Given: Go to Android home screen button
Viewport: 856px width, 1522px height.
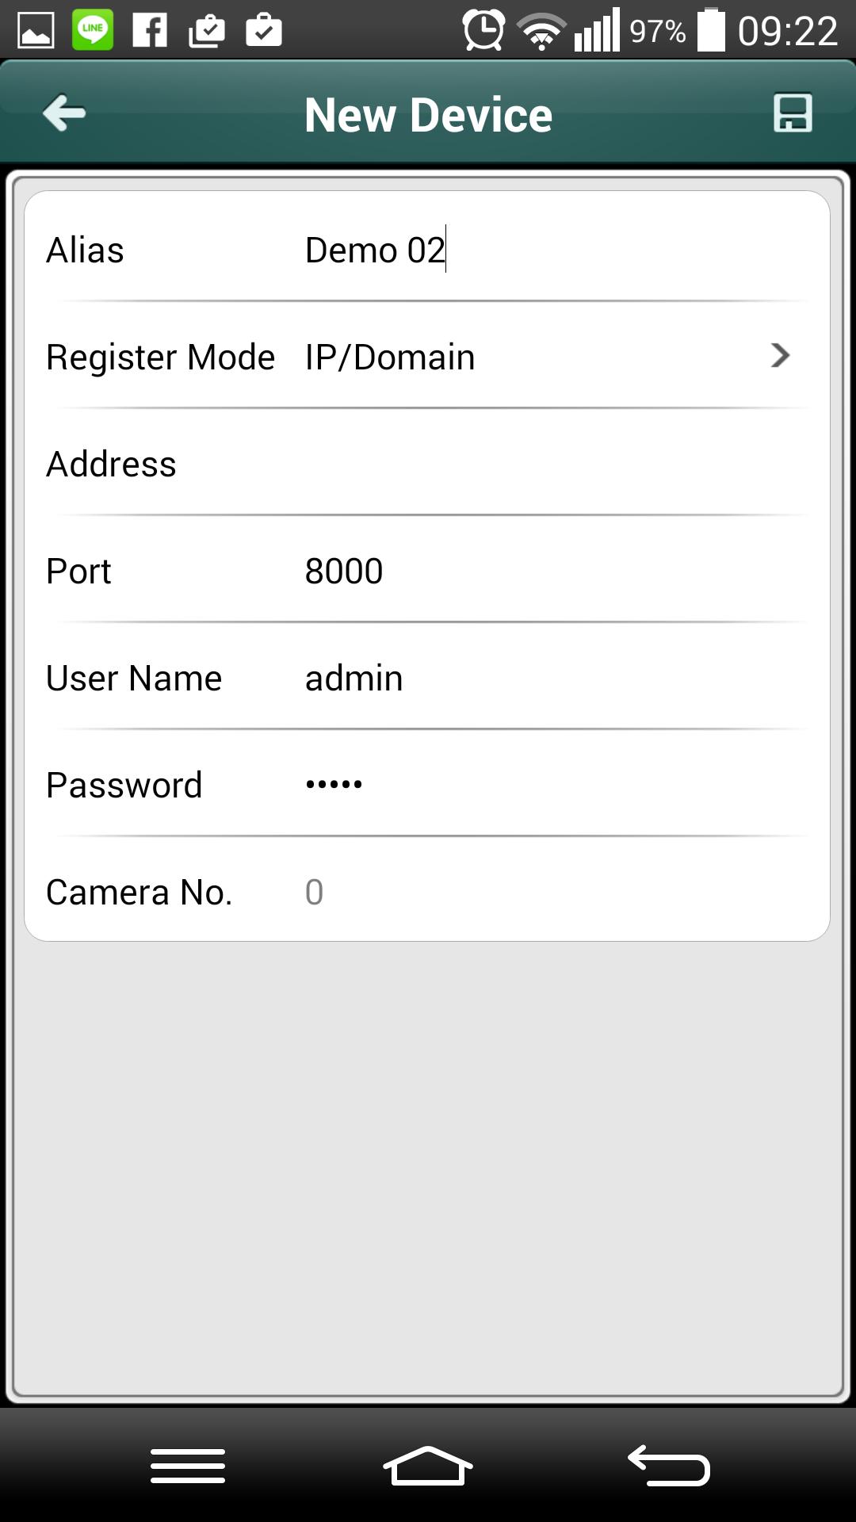Looking at the screenshot, I should (428, 1466).
